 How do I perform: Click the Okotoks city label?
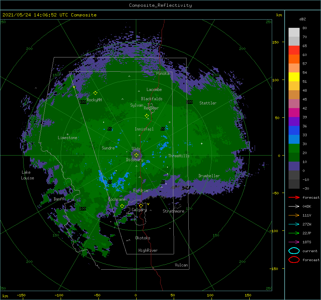(143, 238)
